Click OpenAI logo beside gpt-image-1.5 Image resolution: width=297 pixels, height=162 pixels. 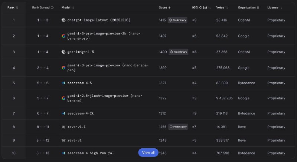(x=63, y=52)
